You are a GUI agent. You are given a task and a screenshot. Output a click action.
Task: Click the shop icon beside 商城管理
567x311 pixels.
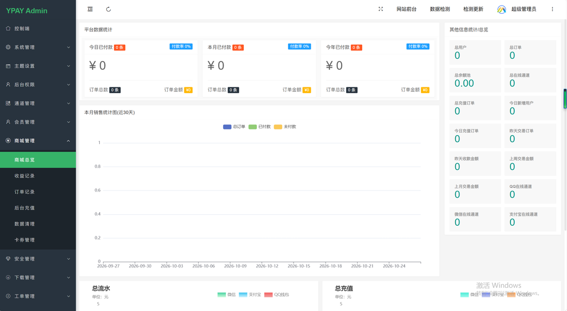click(8, 141)
